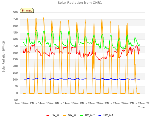160x120 pixels.
Task: Click the Time axis label
Action: coord(141,107)
